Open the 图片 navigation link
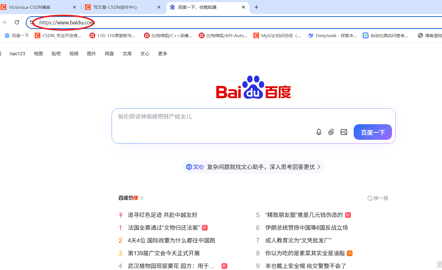The width and height of the screenshot is (442, 270). click(x=91, y=54)
